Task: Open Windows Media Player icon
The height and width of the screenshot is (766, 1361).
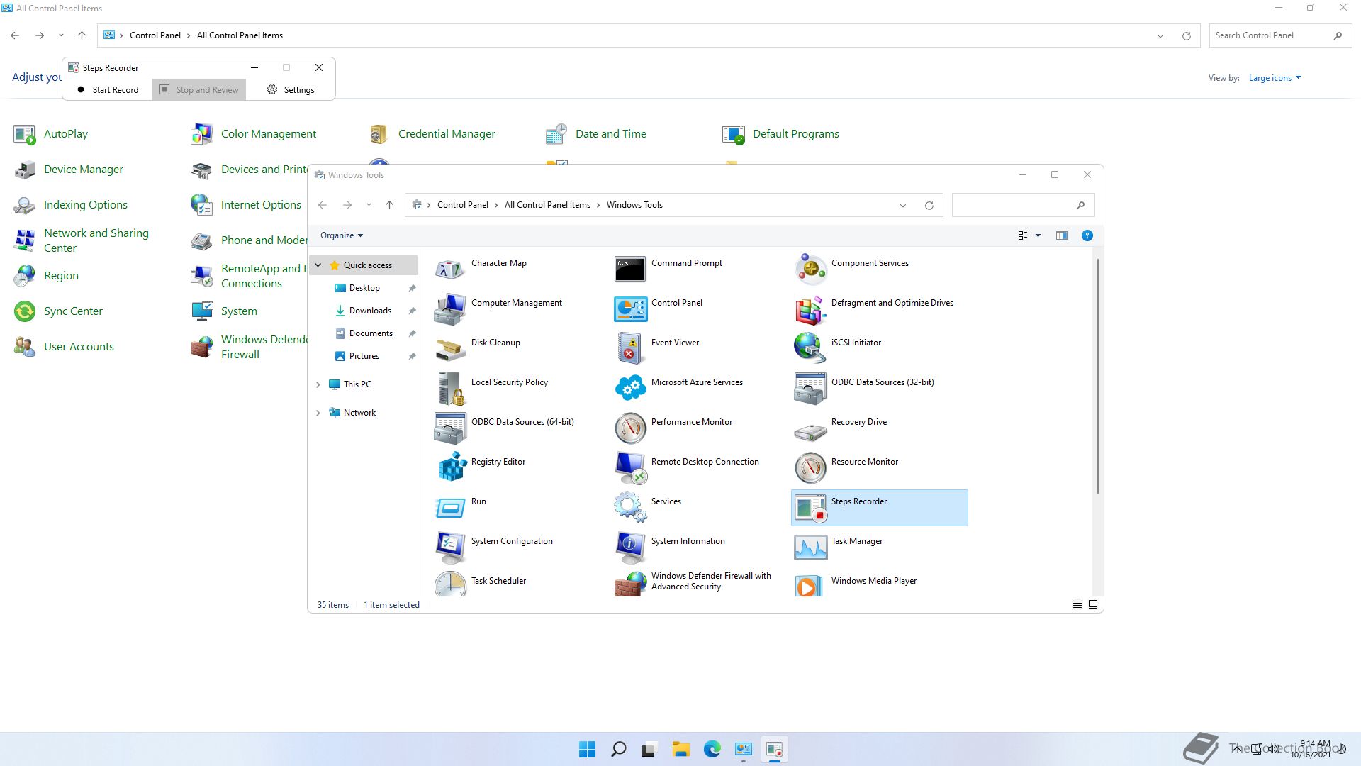Action: click(x=810, y=584)
